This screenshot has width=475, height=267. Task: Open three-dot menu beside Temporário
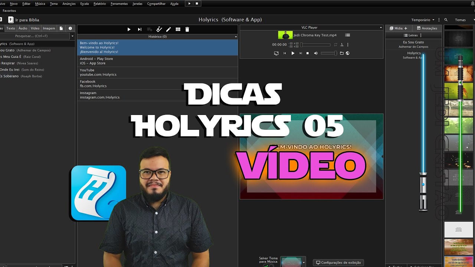[x=439, y=20]
